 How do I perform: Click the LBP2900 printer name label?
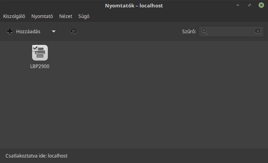click(x=40, y=66)
